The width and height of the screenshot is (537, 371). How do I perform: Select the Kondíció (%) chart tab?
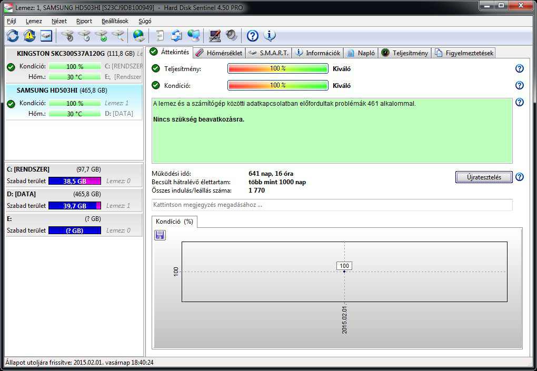coord(174,222)
